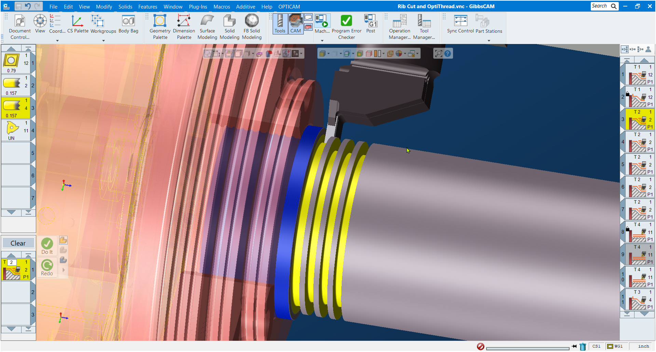
Task: Open the Tool Manager
Action: click(424, 27)
